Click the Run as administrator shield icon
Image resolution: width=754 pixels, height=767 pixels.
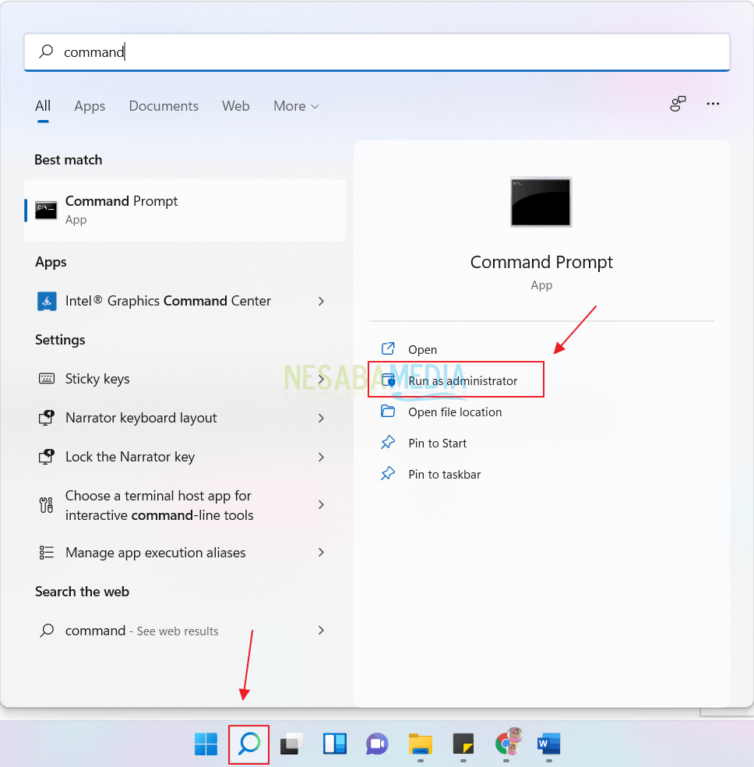click(x=389, y=380)
